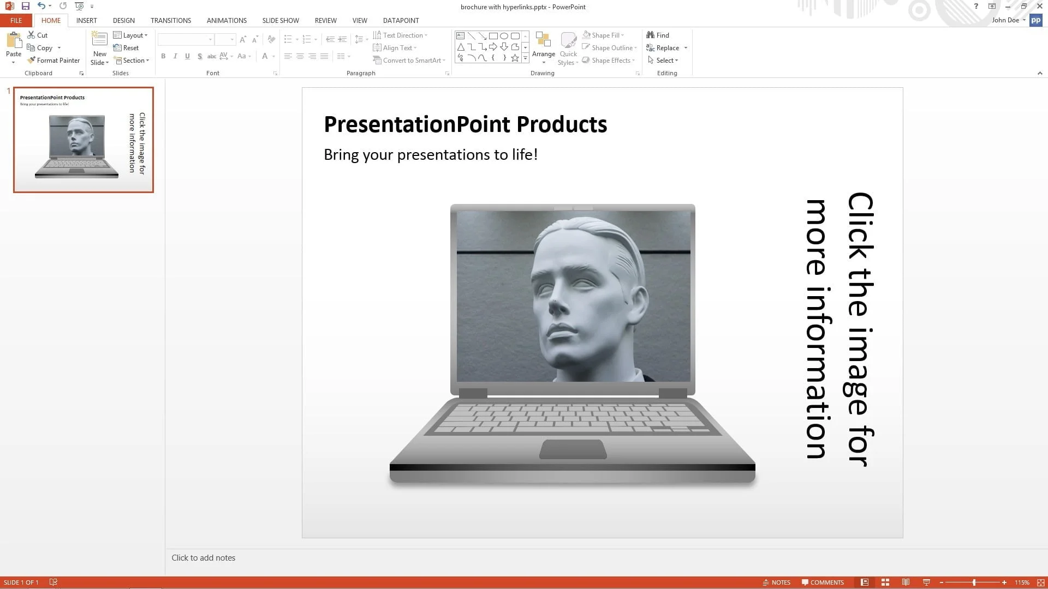Switch to Slide Sorter view in status bar
The width and height of the screenshot is (1048, 589).
(x=885, y=582)
